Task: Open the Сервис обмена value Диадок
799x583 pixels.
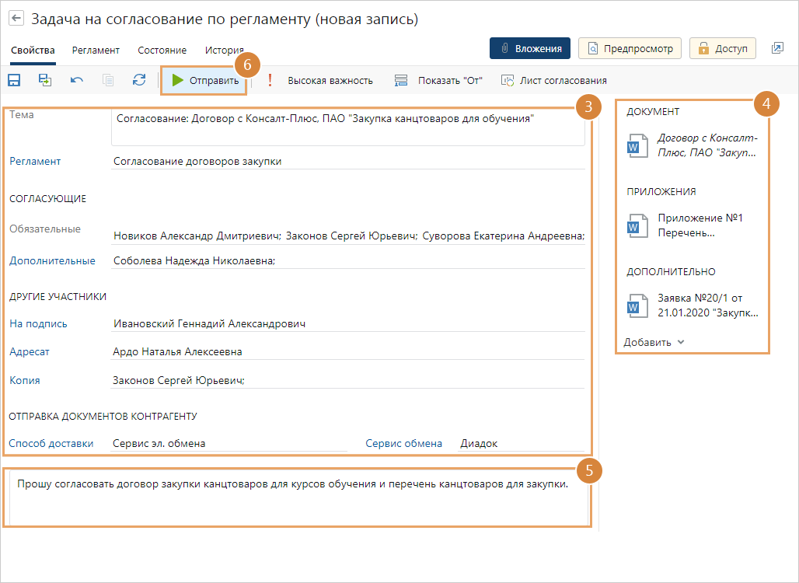Action: (x=519, y=443)
